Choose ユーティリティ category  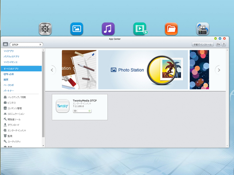point(12,141)
